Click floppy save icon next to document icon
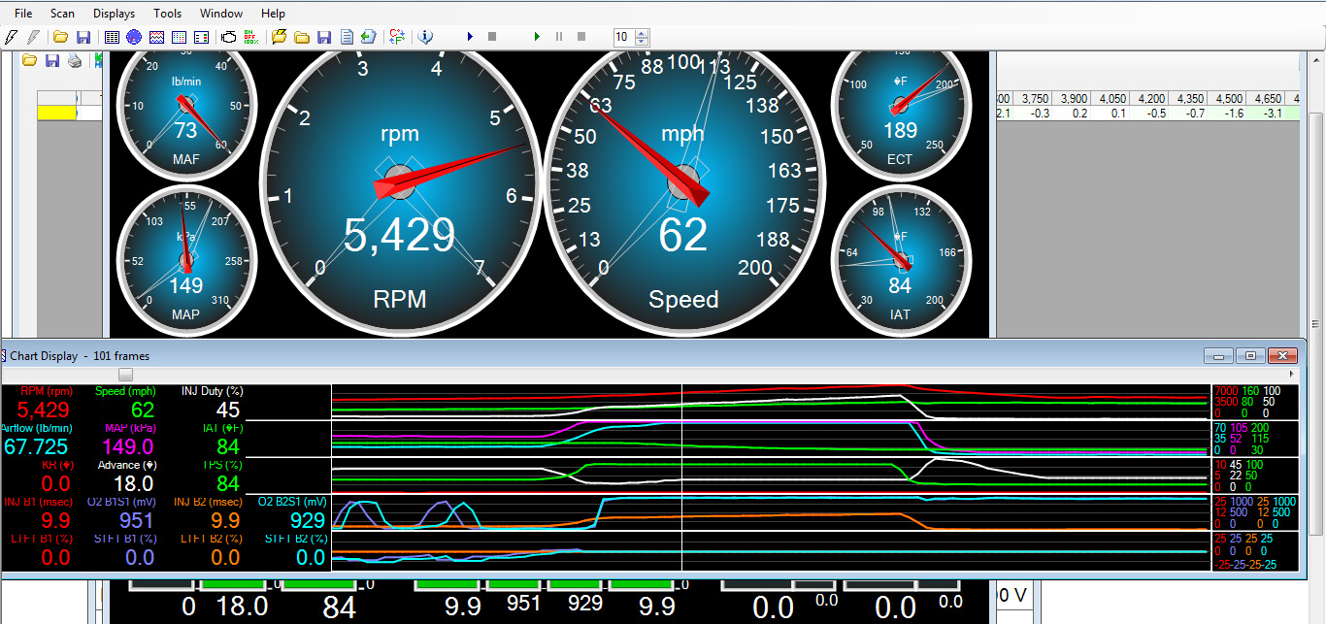This screenshot has width=1326, height=624. click(x=324, y=37)
